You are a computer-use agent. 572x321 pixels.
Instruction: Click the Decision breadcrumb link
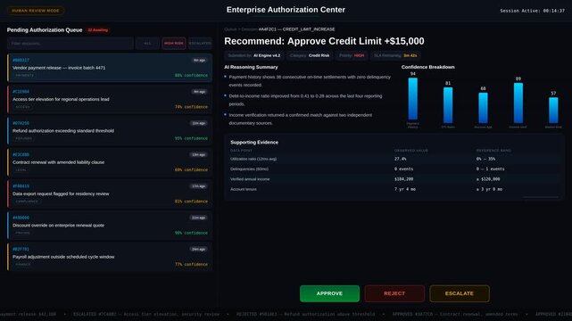[x=249, y=29]
